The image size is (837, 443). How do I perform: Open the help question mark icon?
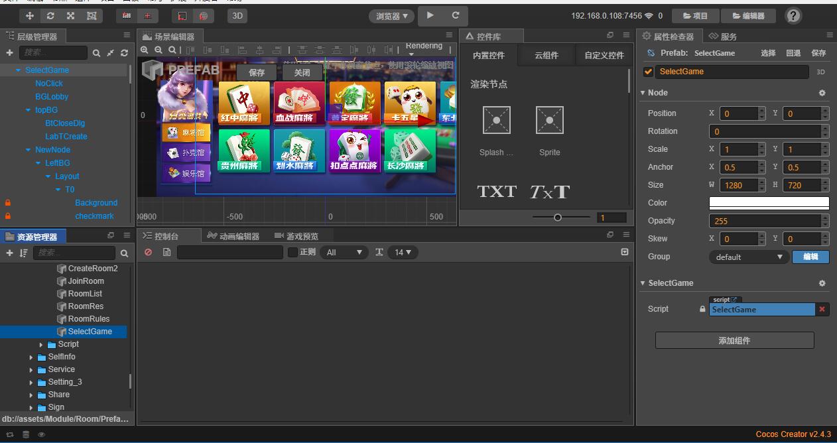pos(793,16)
